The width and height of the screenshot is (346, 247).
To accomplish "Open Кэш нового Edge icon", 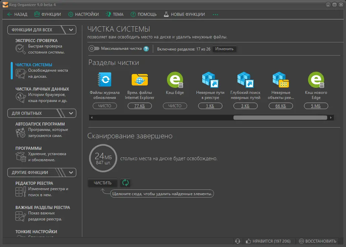I will pyautogui.click(x=316, y=80).
